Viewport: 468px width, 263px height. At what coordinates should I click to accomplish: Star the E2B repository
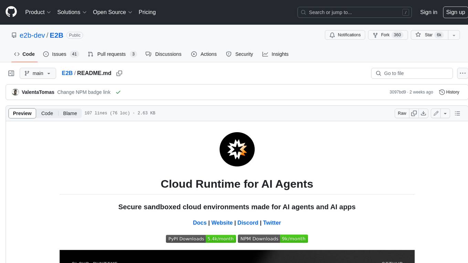coord(429,35)
